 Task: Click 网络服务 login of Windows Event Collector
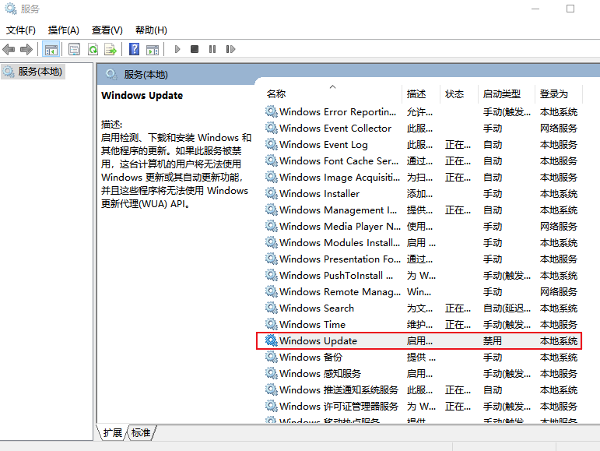(x=558, y=129)
